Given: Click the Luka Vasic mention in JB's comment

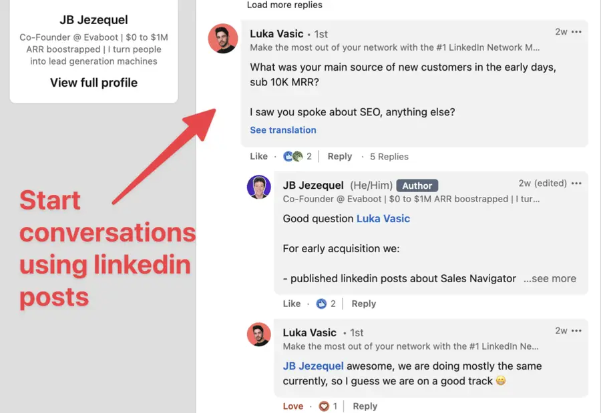Looking at the screenshot, I should click(384, 218).
